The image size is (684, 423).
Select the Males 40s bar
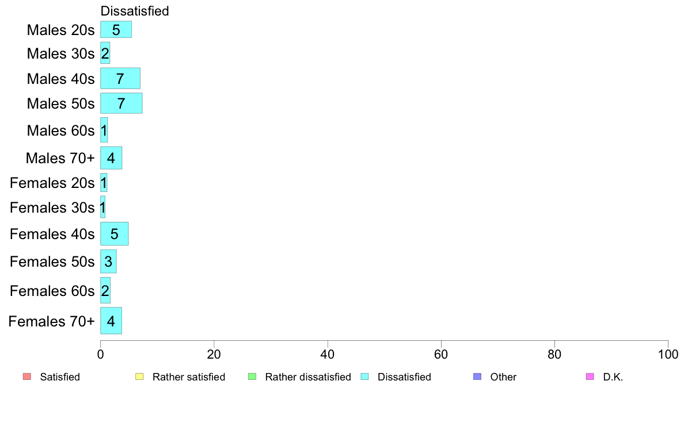120,78
